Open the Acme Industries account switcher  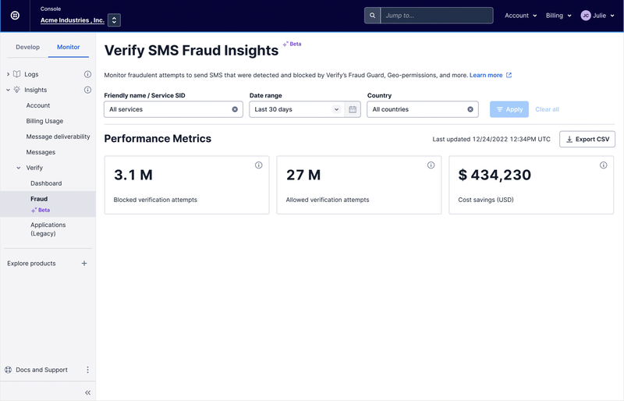click(x=114, y=20)
